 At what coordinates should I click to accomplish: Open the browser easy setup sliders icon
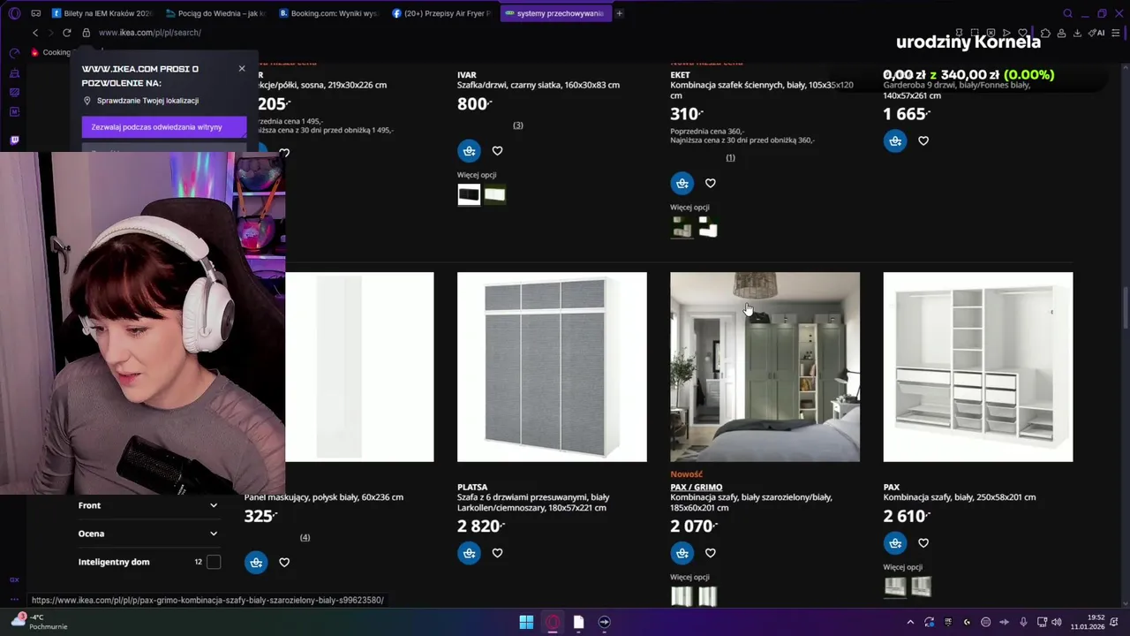click(x=1115, y=34)
